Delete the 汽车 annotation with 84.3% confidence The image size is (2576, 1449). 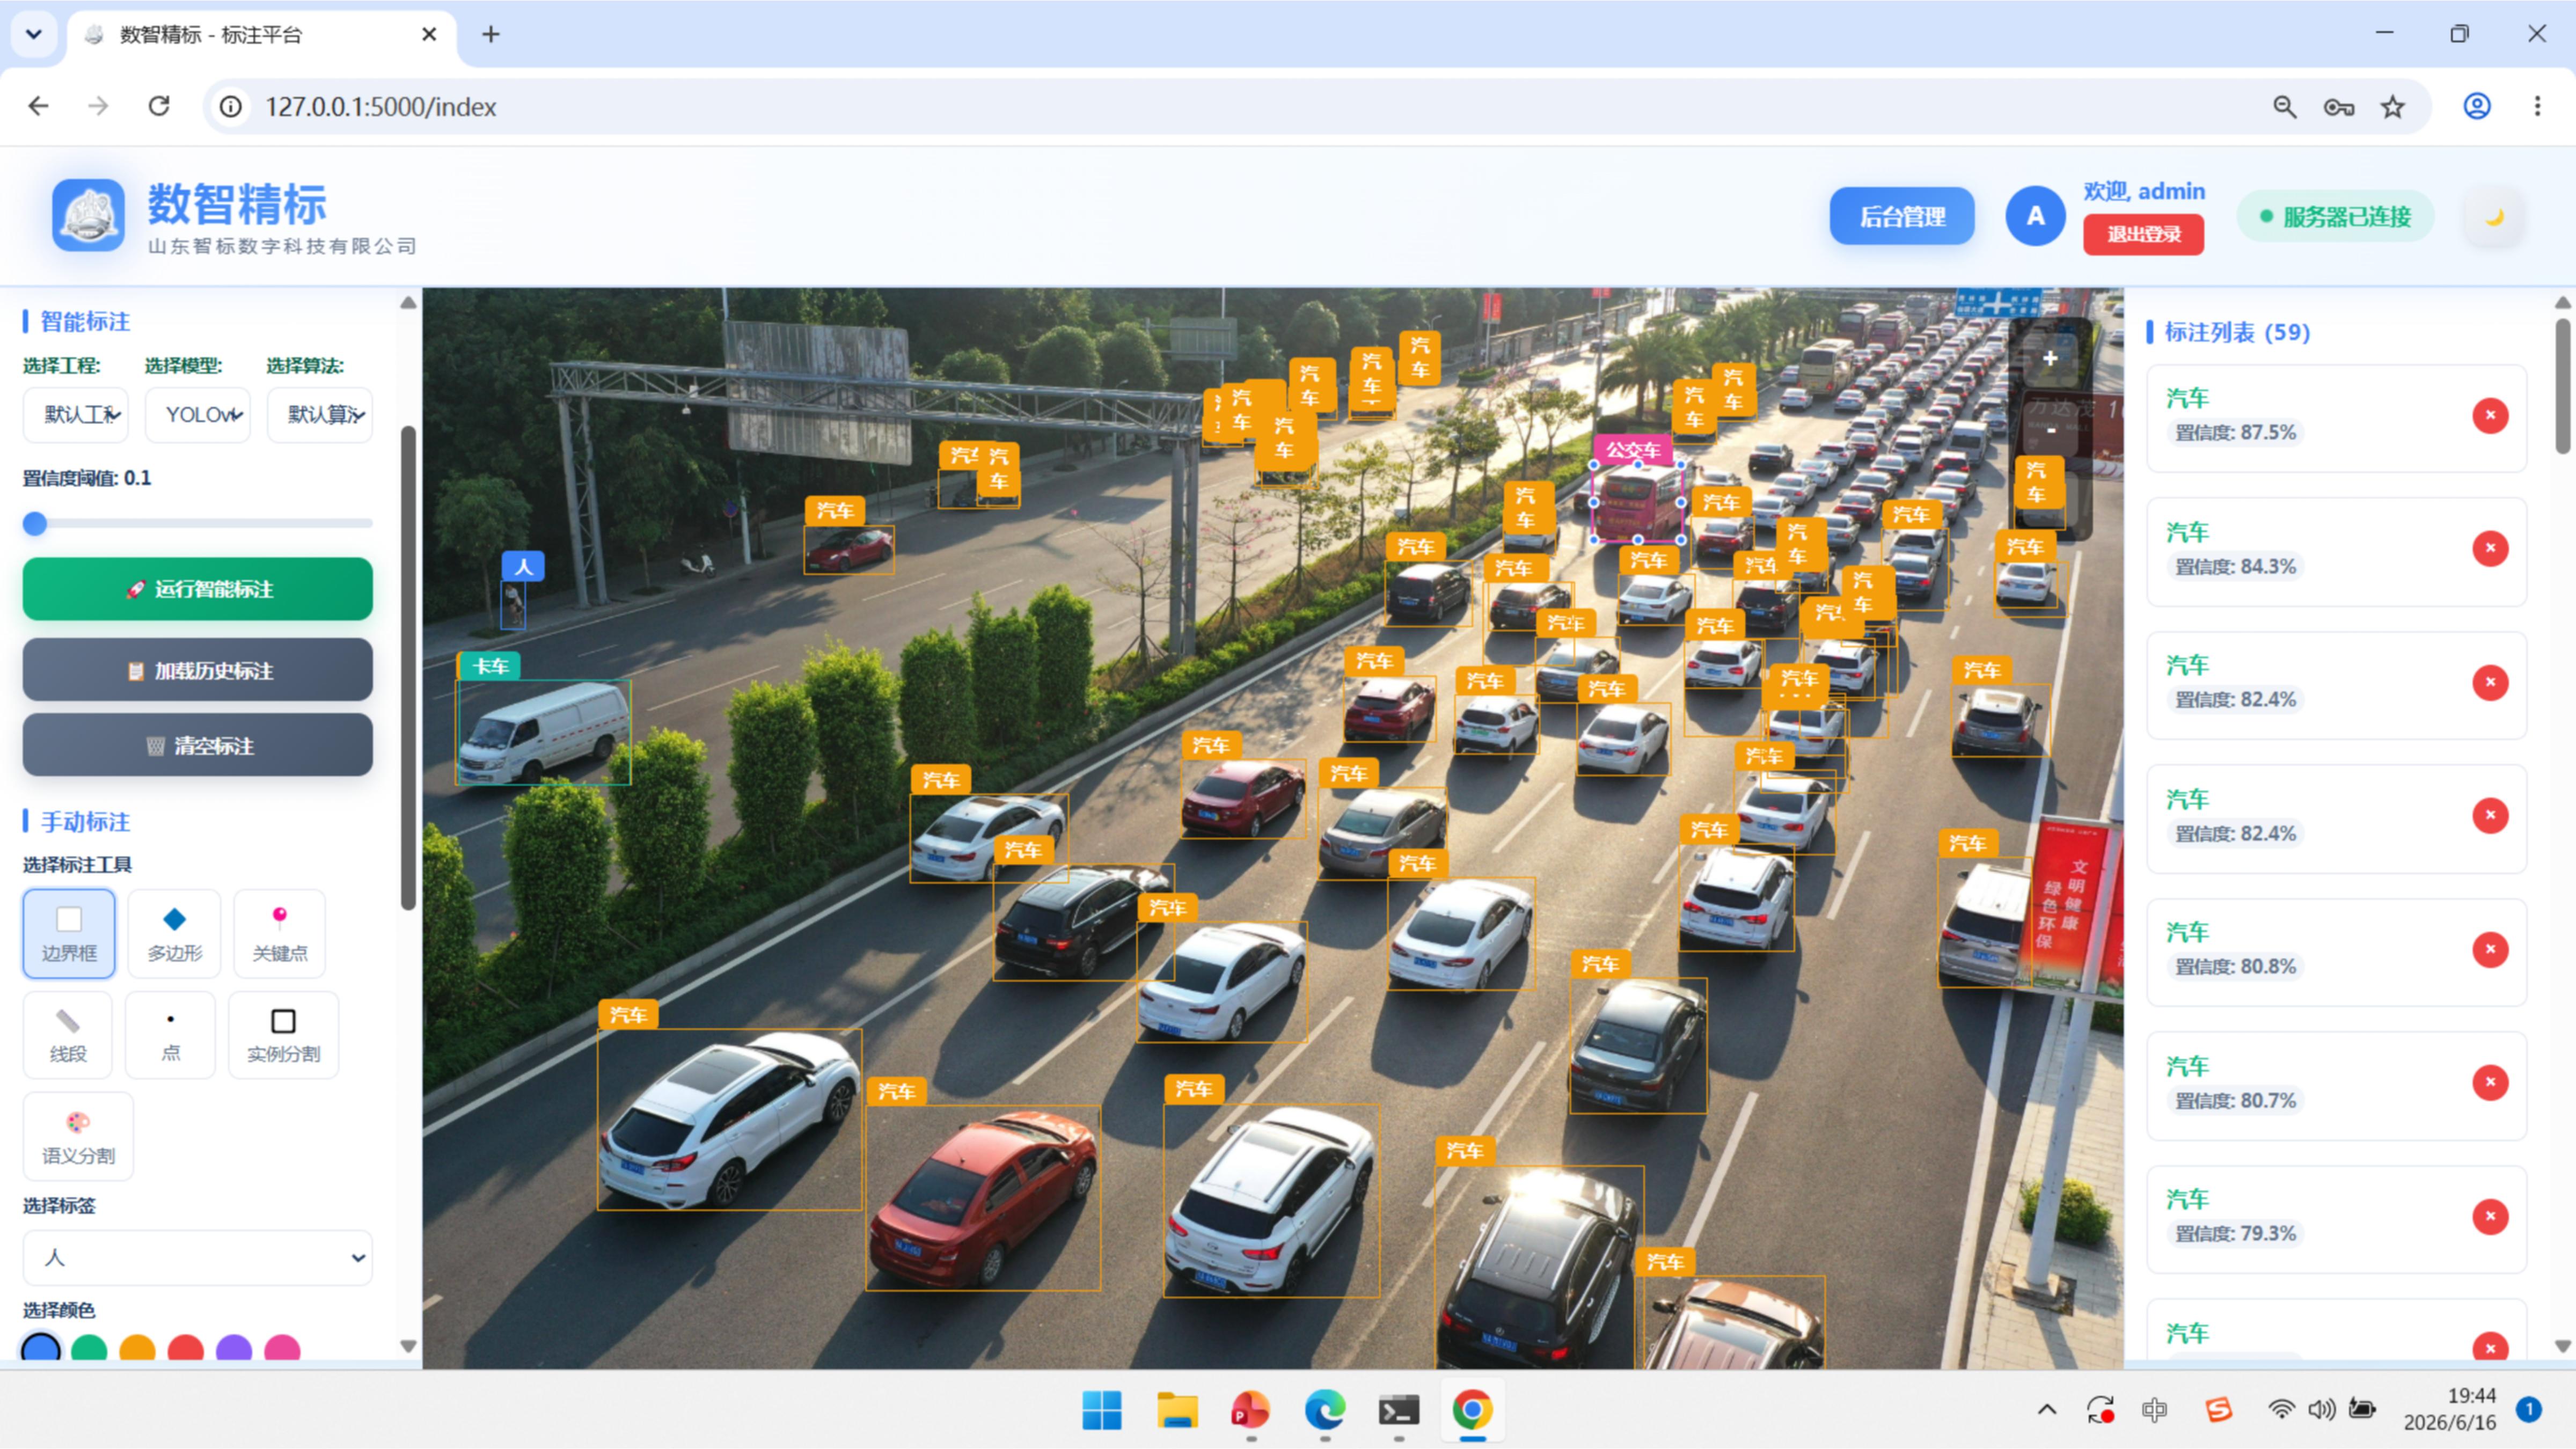(x=2490, y=548)
